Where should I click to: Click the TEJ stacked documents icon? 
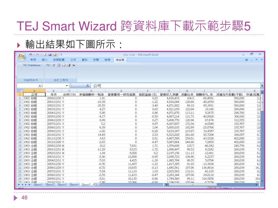[69, 65]
